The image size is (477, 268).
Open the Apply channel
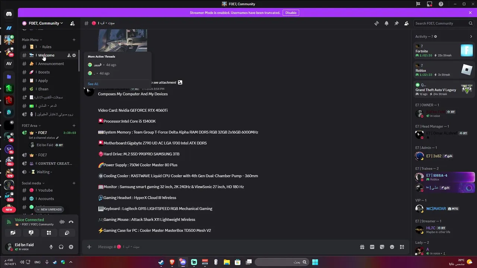click(49, 80)
